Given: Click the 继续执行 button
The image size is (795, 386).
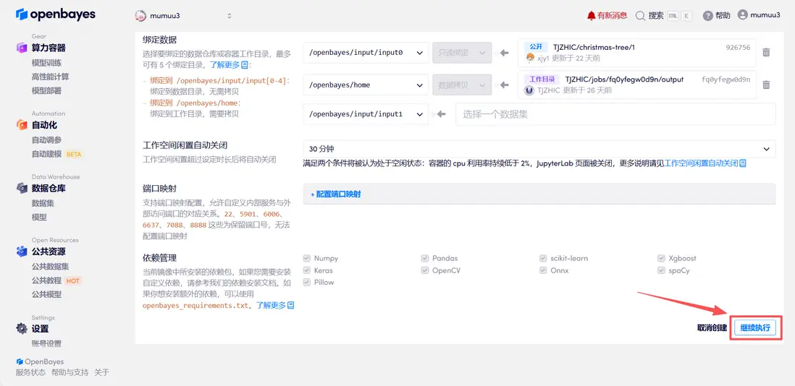Looking at the screenshot, I should click(755, 328).
